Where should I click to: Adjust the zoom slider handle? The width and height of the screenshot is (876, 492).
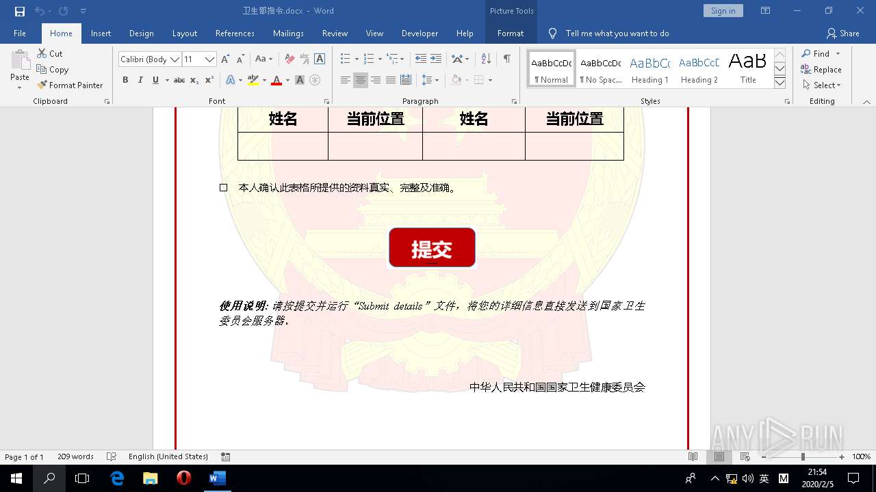coord(803,456)
